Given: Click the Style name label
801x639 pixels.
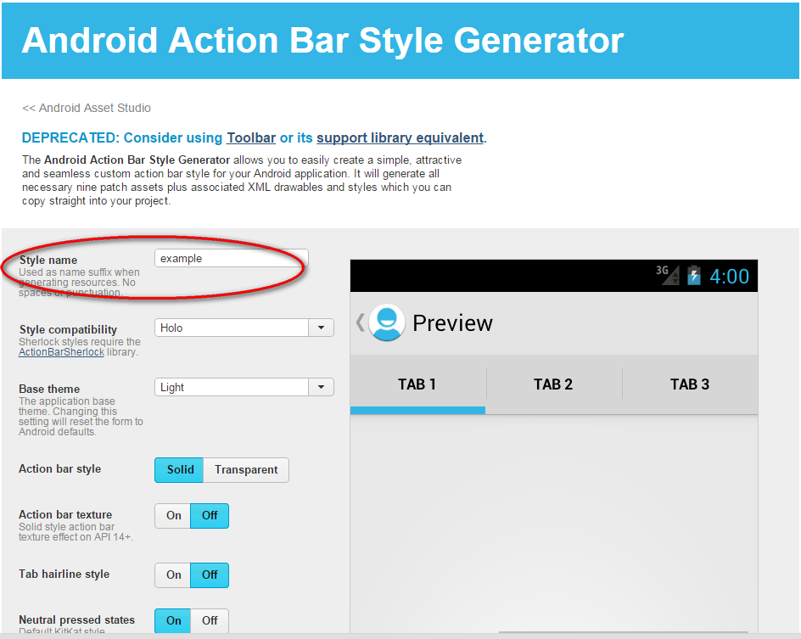Looking at the screenshot, I should pos(48,260).
